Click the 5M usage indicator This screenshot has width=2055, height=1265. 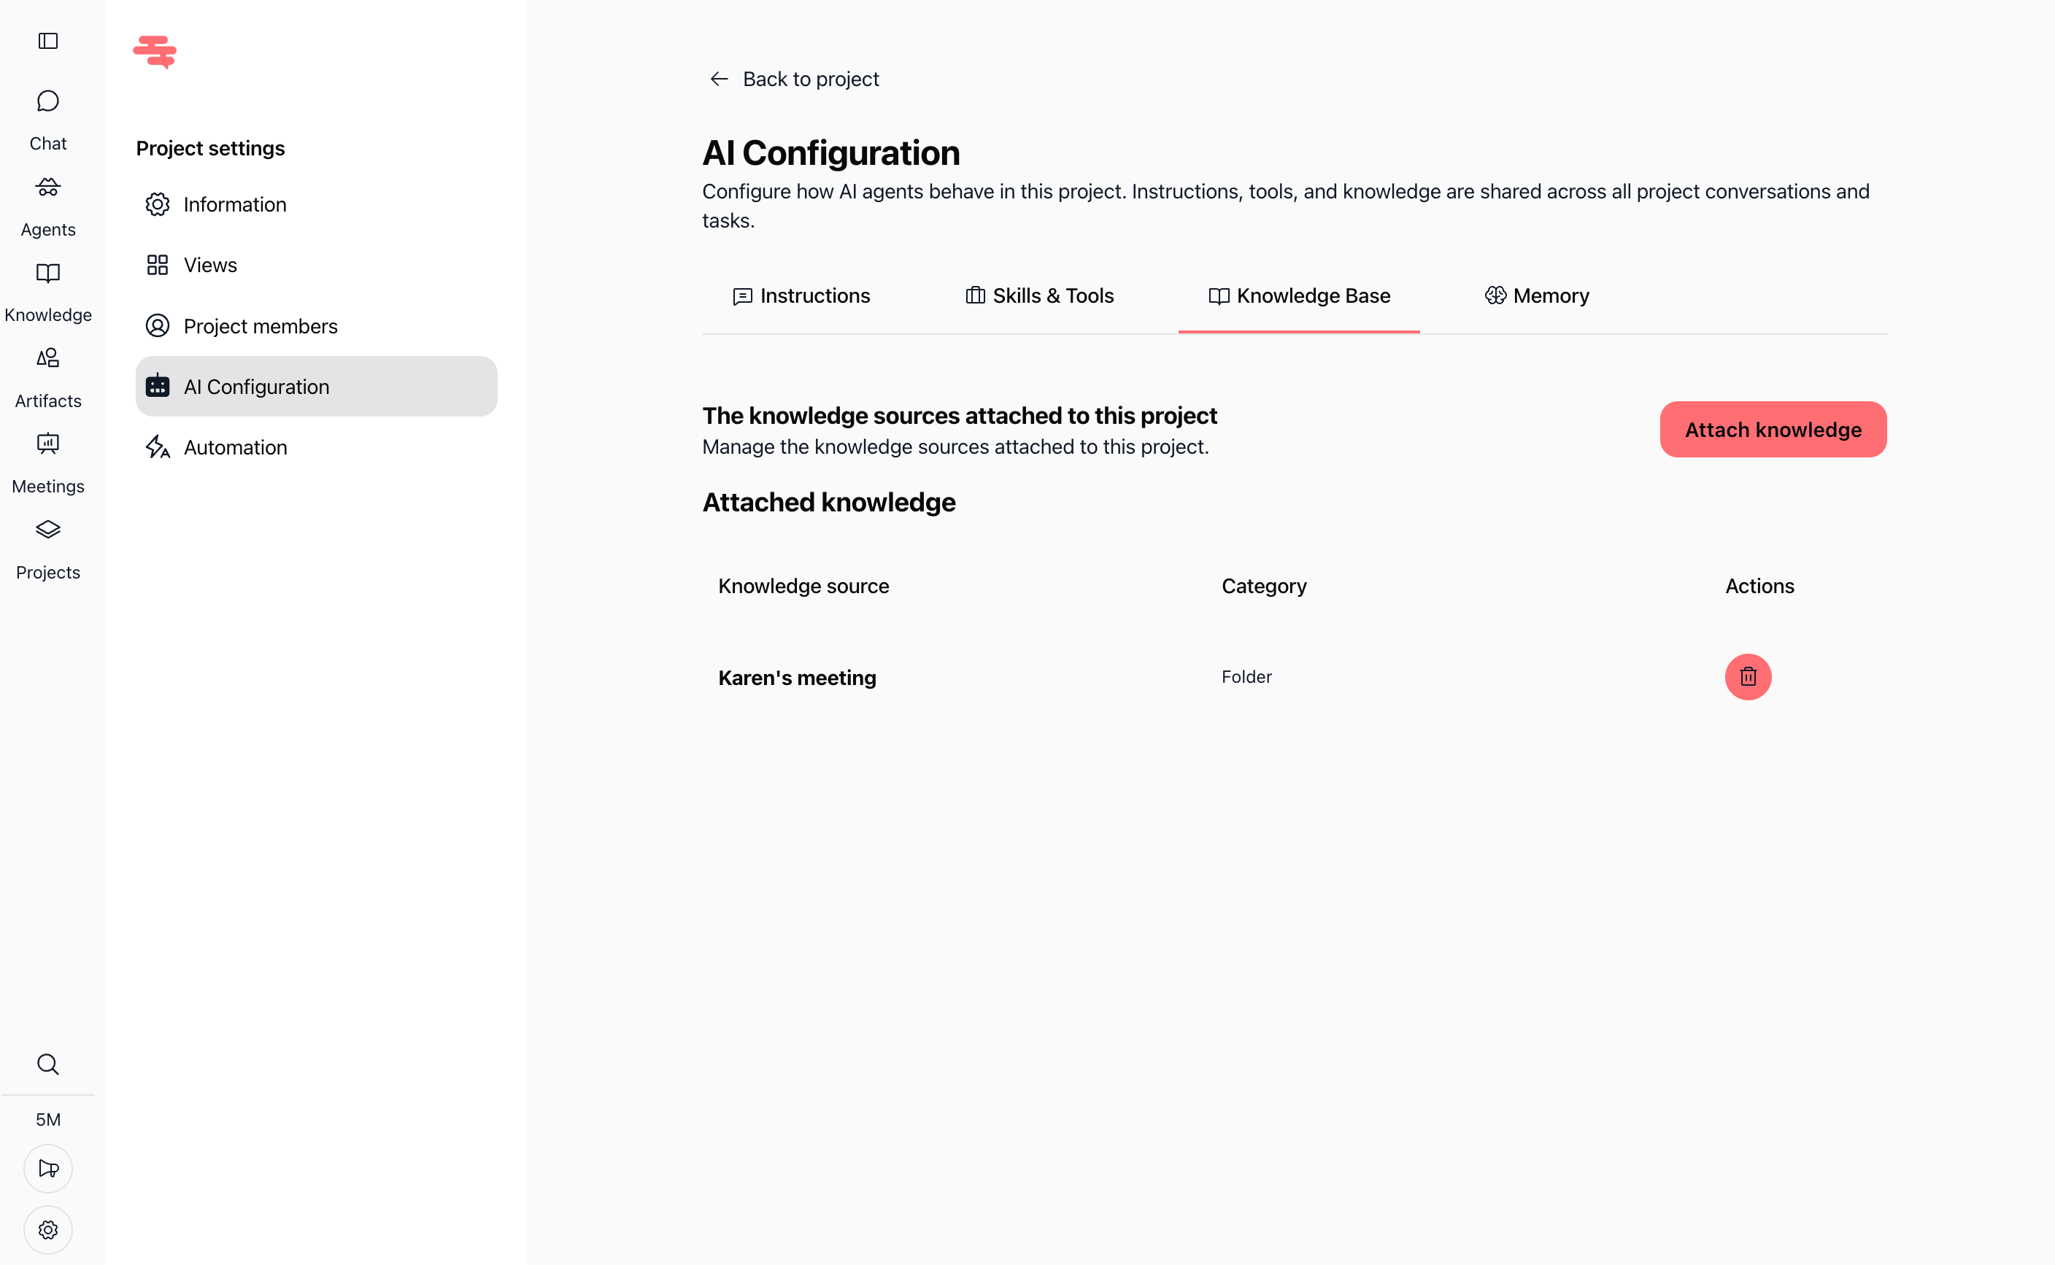point(47,1119)
